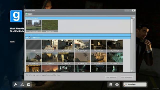Collapse the Sandbox maps category header

(78, 18)
